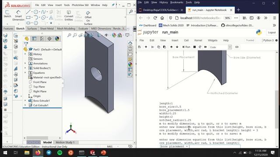This screenshot has height=157, width=280.
Task: Open PowerPoint from the taskbar
Action: [103, 153]
